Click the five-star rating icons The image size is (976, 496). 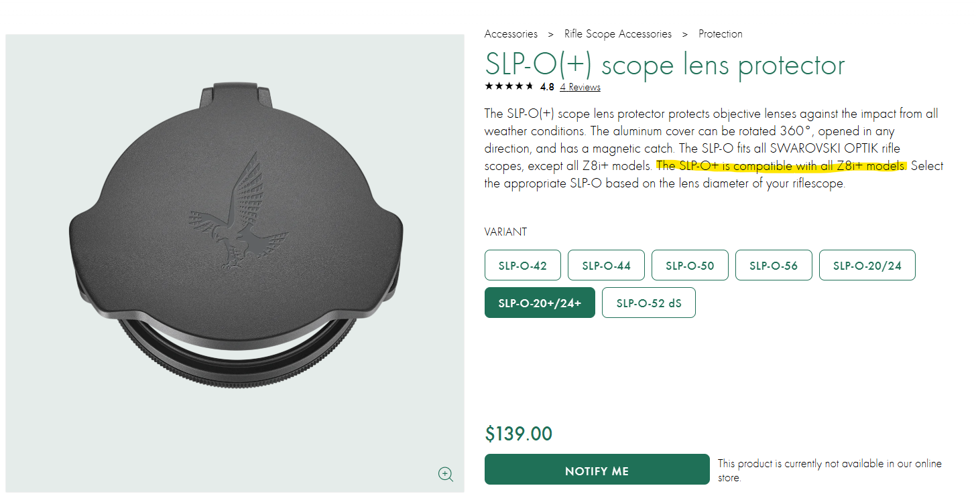(x=509, y=86)
